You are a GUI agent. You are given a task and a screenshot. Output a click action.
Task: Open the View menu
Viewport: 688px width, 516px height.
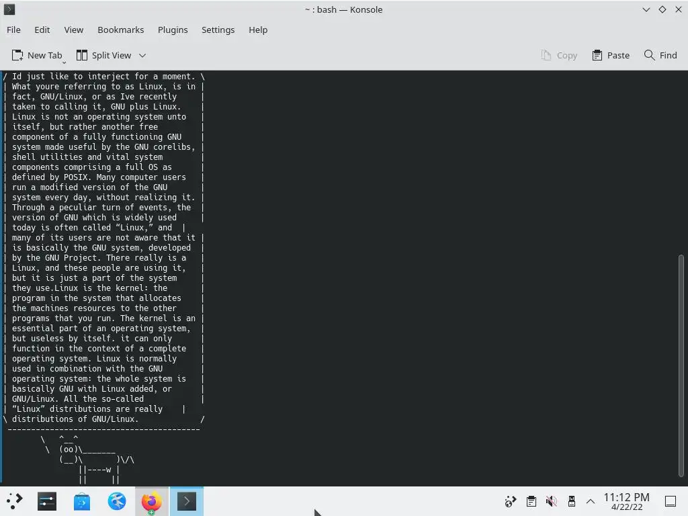74,30
